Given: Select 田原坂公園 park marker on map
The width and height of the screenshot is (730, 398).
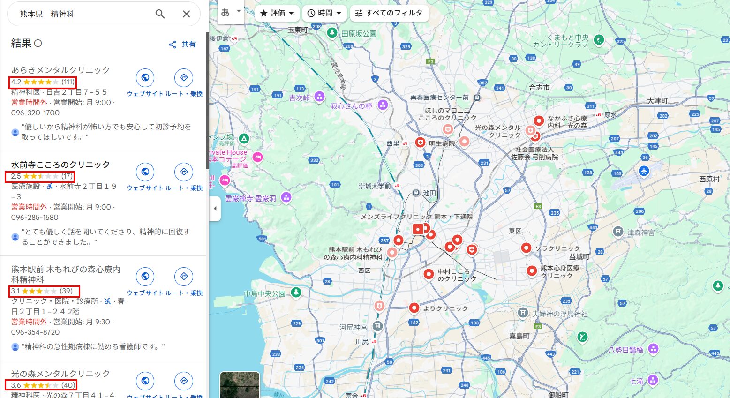Looking at the screenshot, I should (332, 33).
